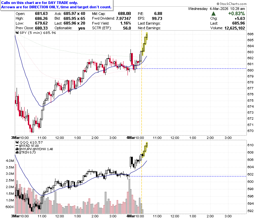Click the 3Mar10:00 label under volume panel
Viewport: 259px width, 219px height.
pos(20,216)
